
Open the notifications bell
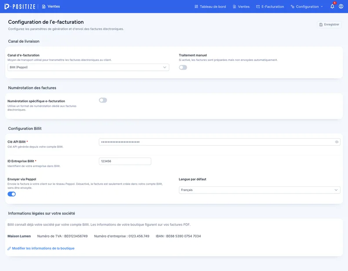[x=332, y=7]
